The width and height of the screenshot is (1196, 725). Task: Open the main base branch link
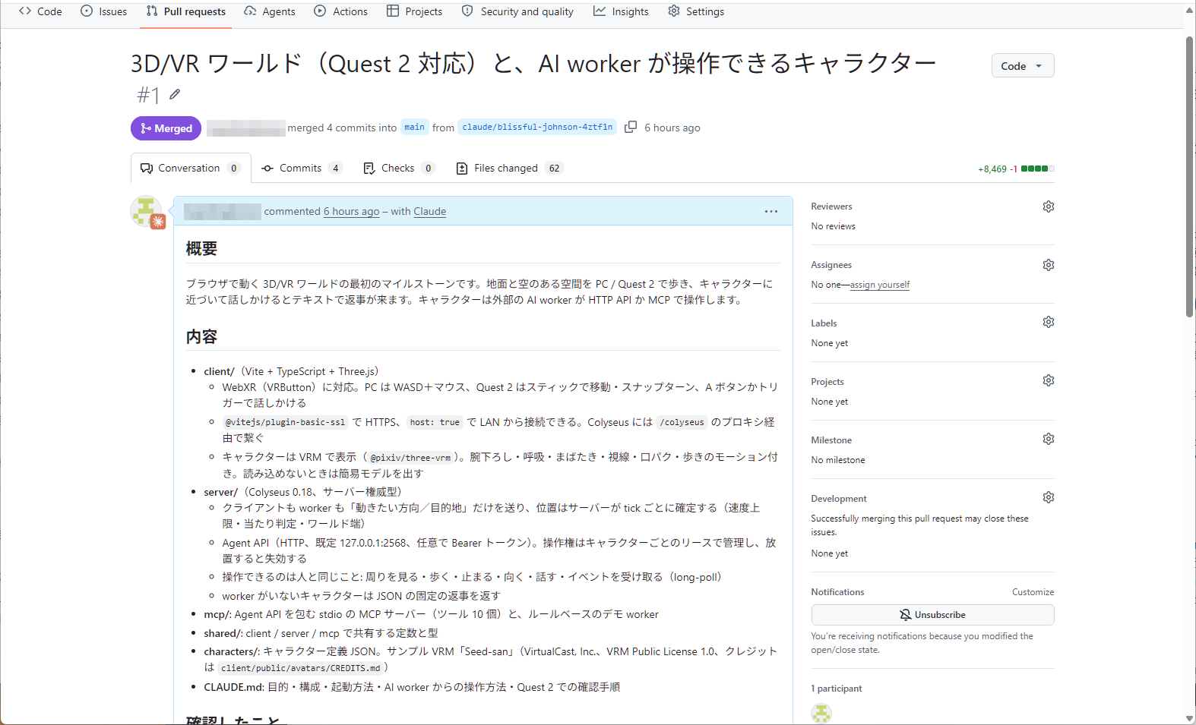(x=414, y=128)
